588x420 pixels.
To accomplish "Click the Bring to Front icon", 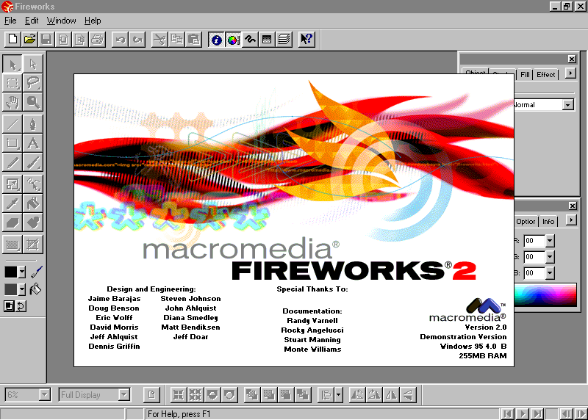I will [x=252, y=395].
